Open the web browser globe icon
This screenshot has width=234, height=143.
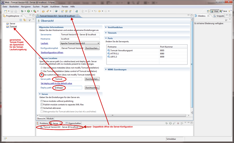[56, 11]
